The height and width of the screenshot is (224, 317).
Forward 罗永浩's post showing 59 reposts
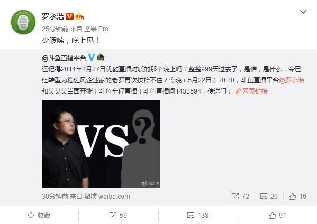118,216
